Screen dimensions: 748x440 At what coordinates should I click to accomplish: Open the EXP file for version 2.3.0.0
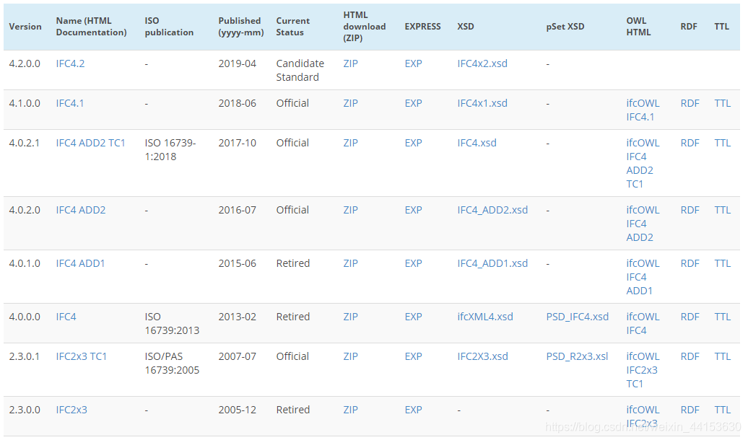[x=413, y=410]
